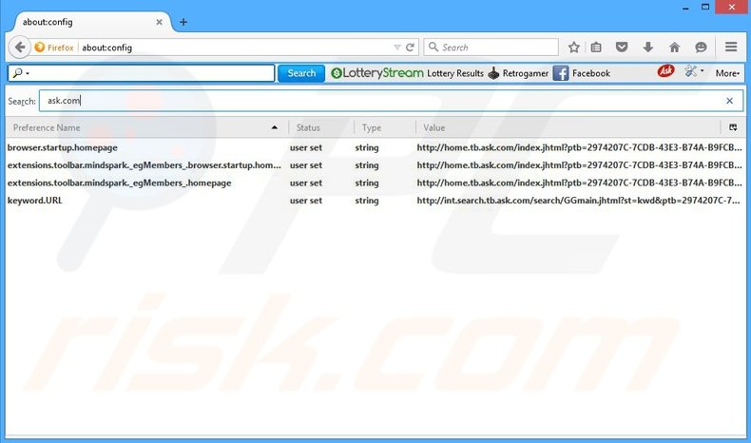The width and height of the screenshot is (751, 443).
Task: Open the Downloads arrow icon
Action: tap(648, 47)
